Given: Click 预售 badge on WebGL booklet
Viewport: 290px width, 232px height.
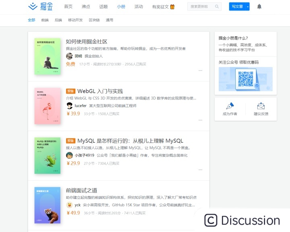Looking at the screenshot, I should point(70,91).
